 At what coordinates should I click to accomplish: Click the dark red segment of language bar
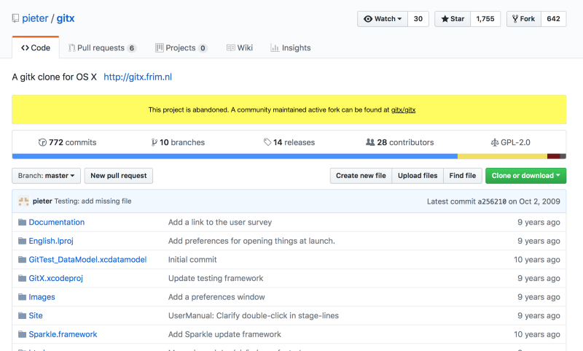tap(554, 156)
